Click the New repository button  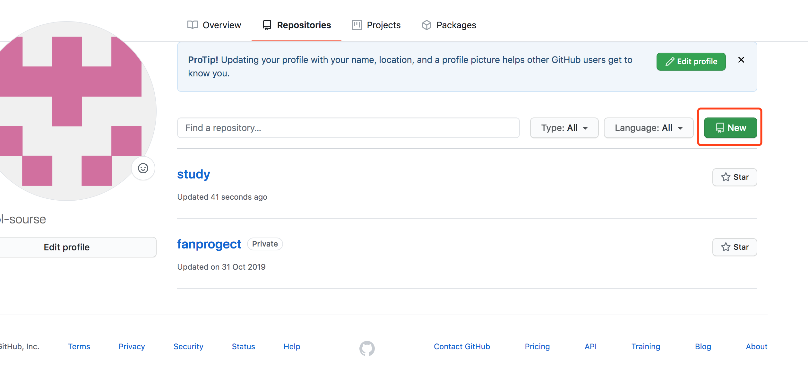pyautogui.click(x=730, y=128)
